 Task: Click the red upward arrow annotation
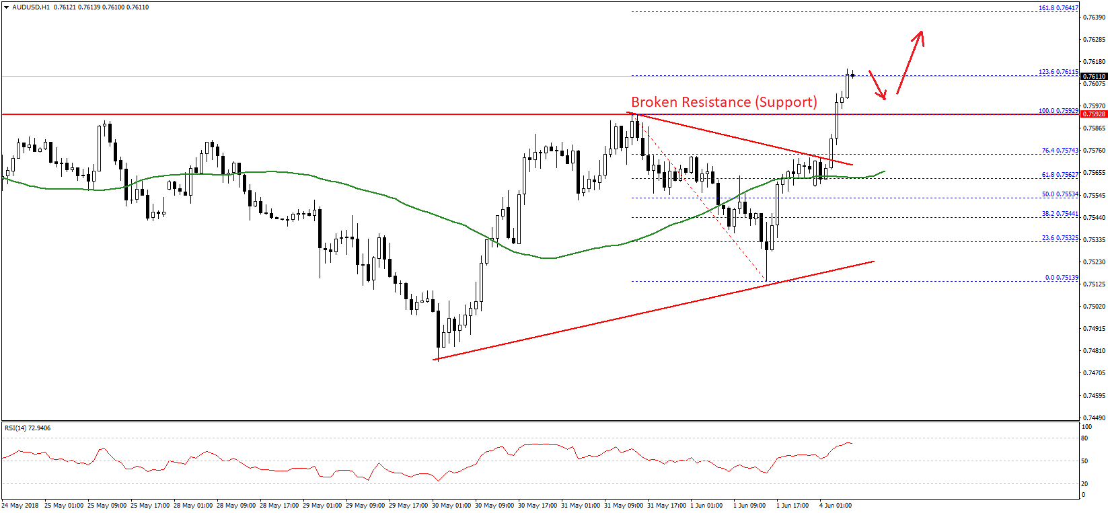(910, 61)
